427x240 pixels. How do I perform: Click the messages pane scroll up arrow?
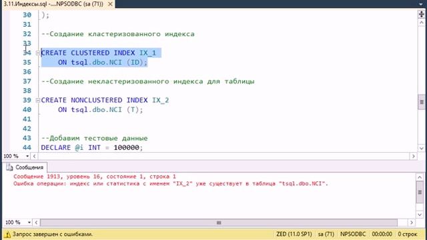(x=420, y=177)
